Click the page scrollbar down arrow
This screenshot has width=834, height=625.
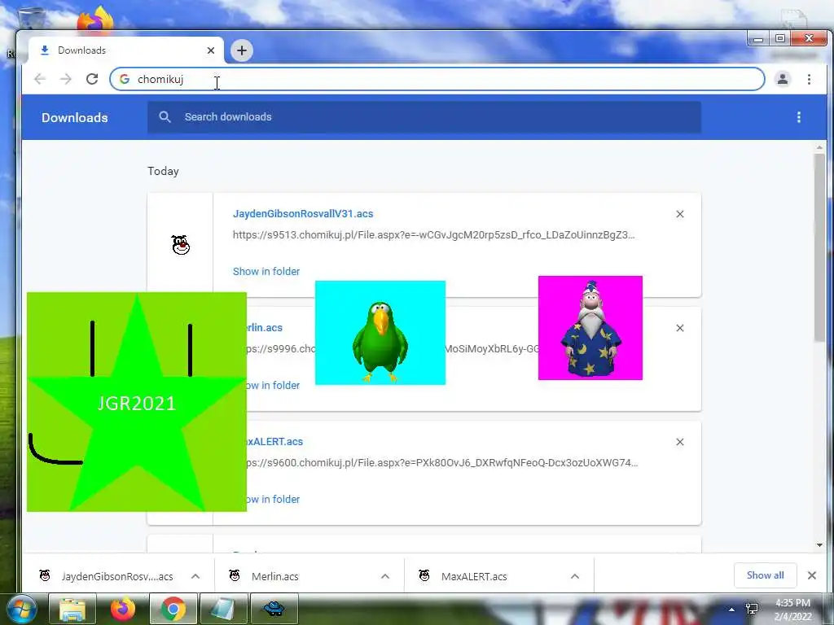pyautogui.click(x=819, y=544)
